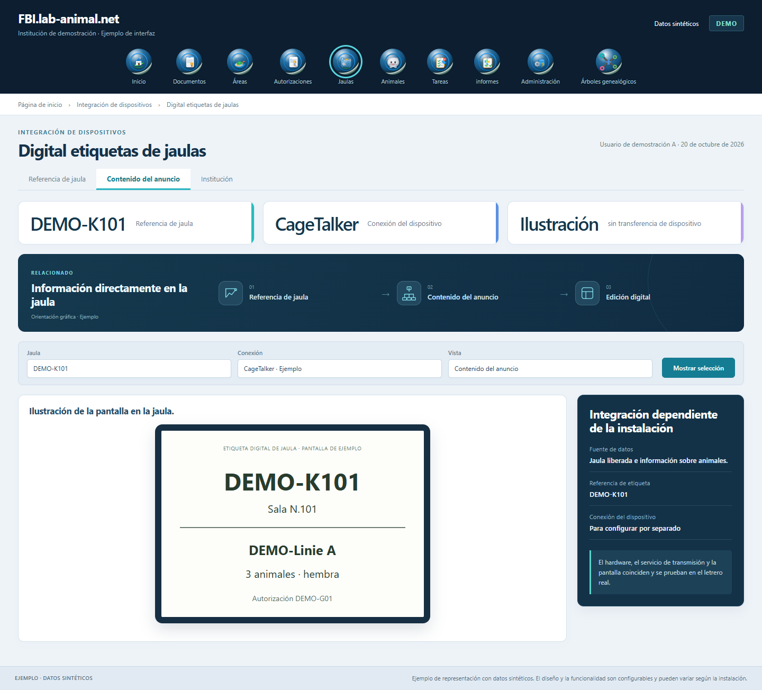Click the Edición digital step label
The height and width of the screenshot is (690, 762).
(628, 297)
